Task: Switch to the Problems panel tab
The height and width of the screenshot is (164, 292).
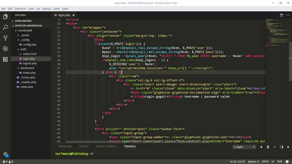Action: click(65, 146)
